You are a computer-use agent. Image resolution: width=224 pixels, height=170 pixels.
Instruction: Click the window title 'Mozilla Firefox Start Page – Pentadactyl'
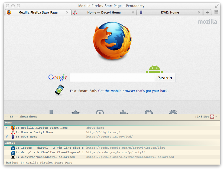(x=112, y=6)
